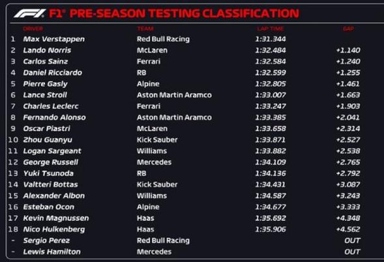Click the lap time 1:31.344
Viewport: 384px width, 262px height.
click(271, 39)
